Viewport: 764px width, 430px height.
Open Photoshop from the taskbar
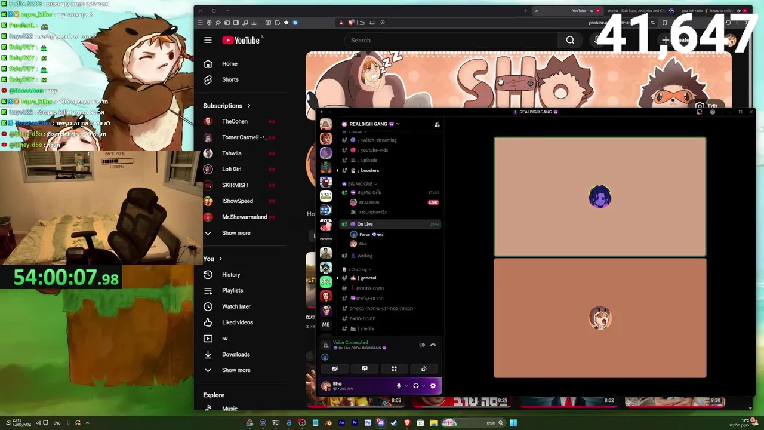(x=368, y=423)
